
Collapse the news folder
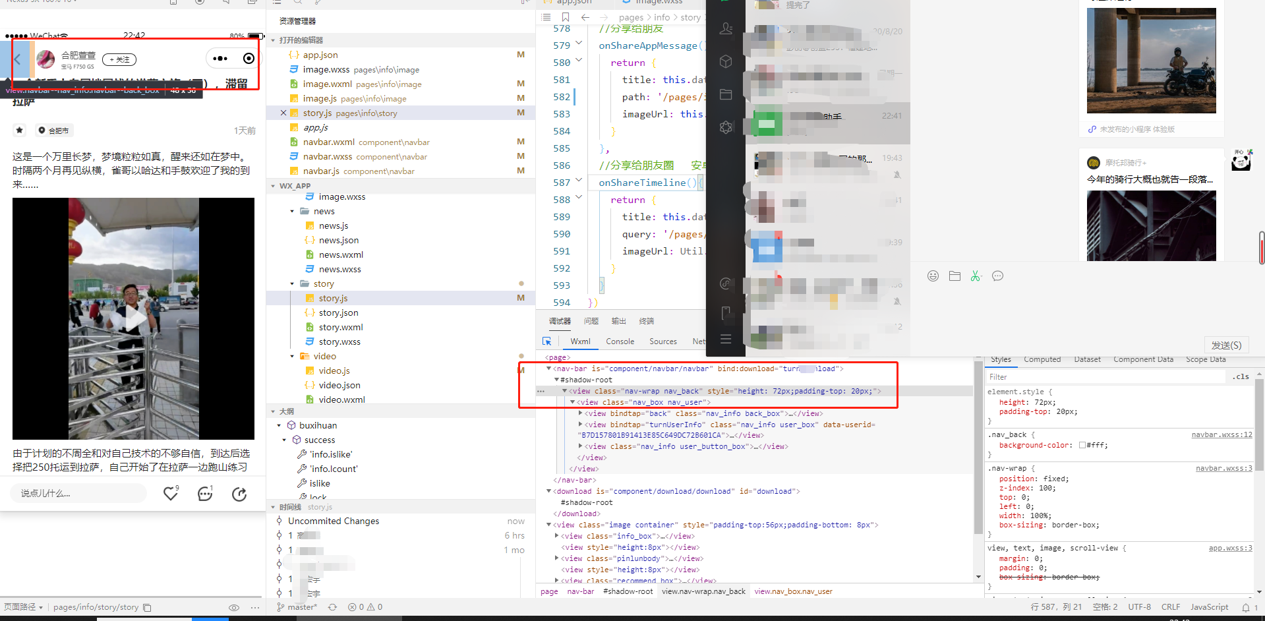click(x=293, y=212)
